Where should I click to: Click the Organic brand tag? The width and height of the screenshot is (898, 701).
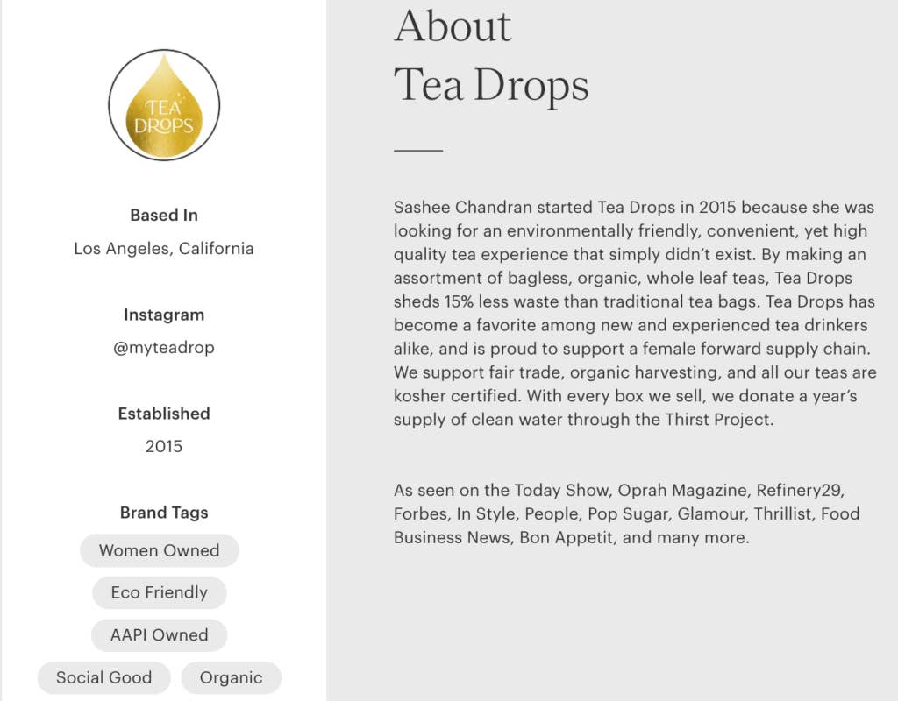pos(231,677)
